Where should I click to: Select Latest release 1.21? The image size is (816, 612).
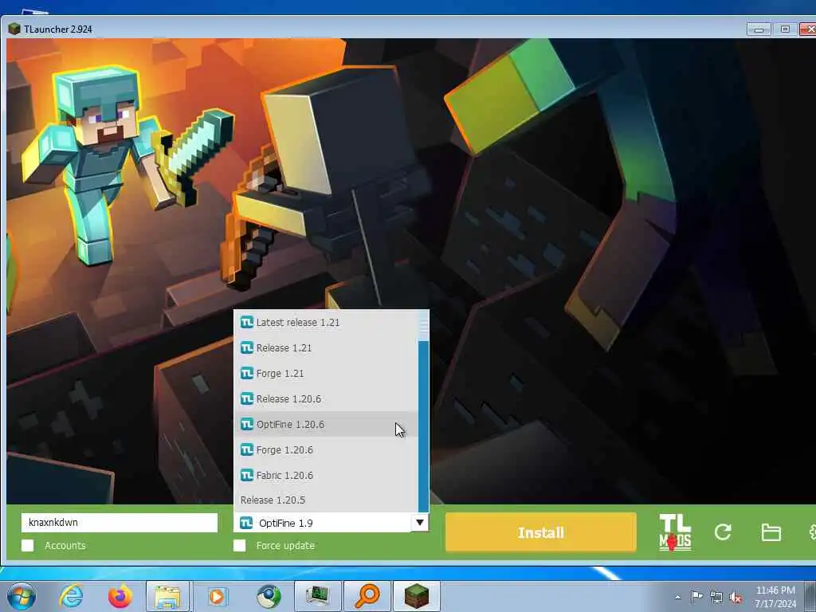[x=326, y=323]
